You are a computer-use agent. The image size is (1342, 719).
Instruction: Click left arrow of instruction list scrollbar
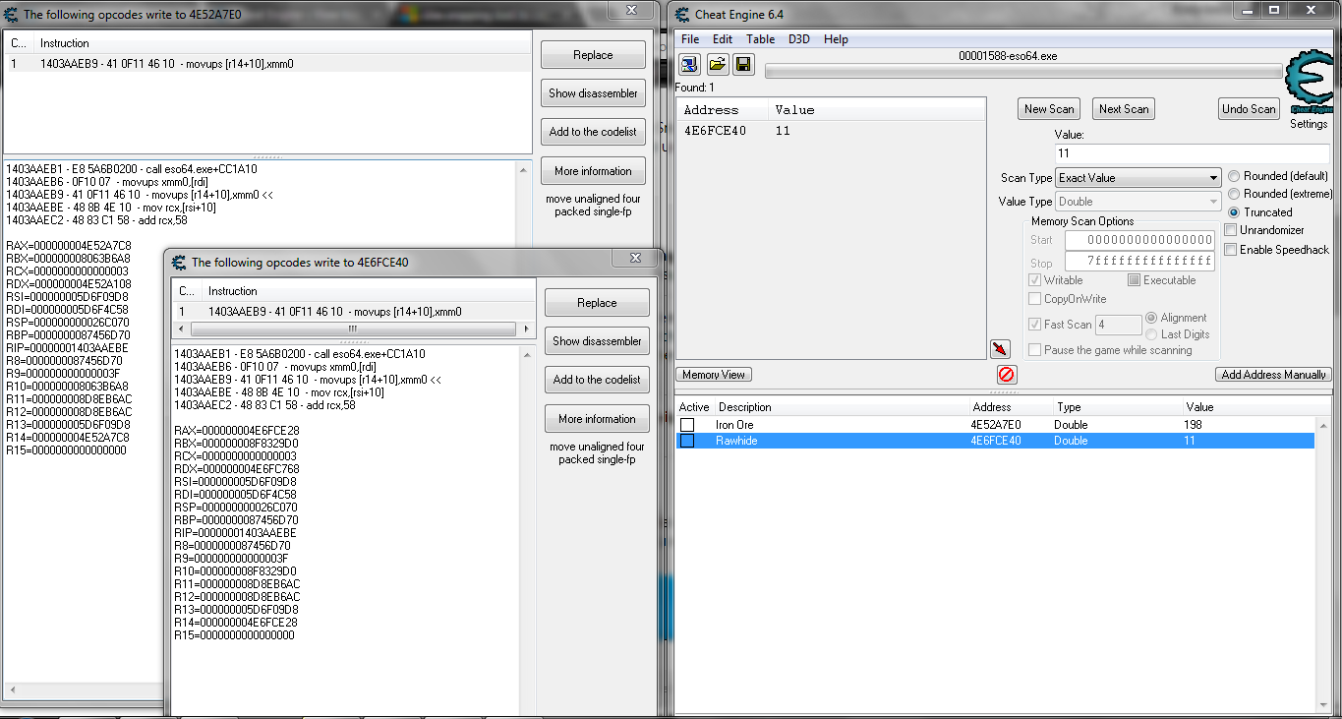tap(179, 329)
